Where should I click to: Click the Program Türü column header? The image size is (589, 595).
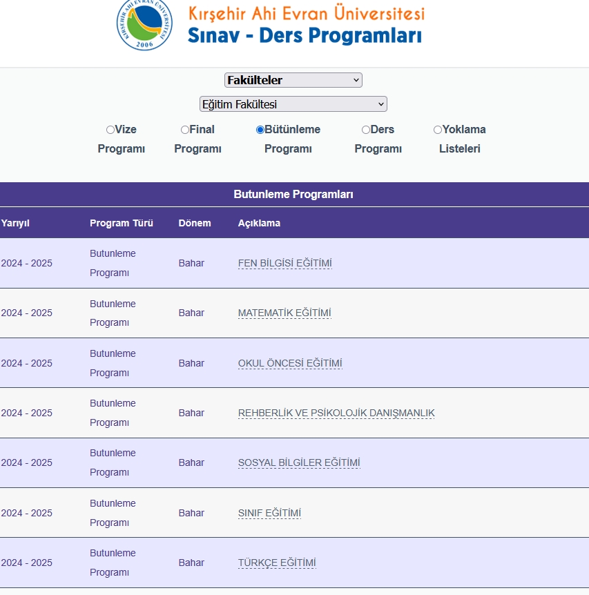click(x=122, y=223)
